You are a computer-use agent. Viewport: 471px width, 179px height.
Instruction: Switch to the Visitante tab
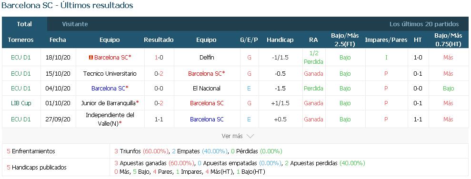[x=75, y=24]
